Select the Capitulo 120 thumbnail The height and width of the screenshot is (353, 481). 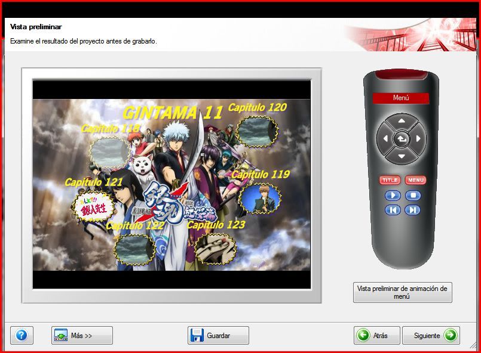coord(258,131)
